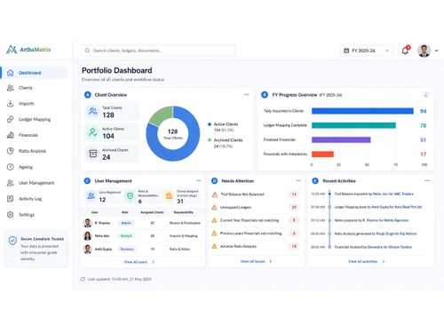Open the FY 2025-26 dropdown
This screenshot has height=333, width=444.
click(x=367, y=51)
